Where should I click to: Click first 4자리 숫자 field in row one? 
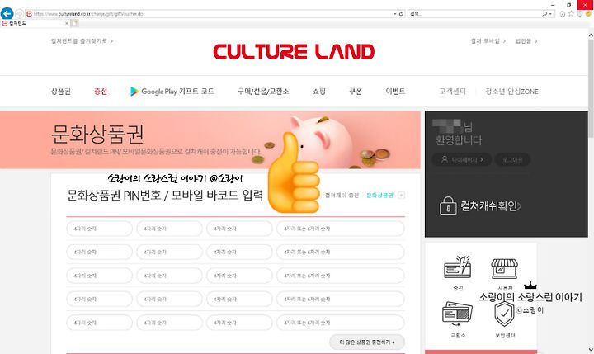coord(99,229)
